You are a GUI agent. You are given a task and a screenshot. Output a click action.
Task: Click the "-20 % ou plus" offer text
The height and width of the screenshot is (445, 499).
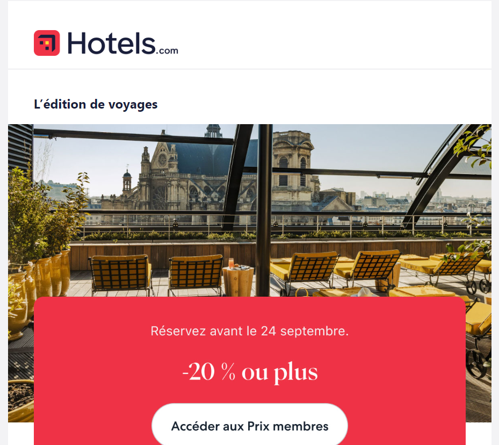(x=250, y=371)
